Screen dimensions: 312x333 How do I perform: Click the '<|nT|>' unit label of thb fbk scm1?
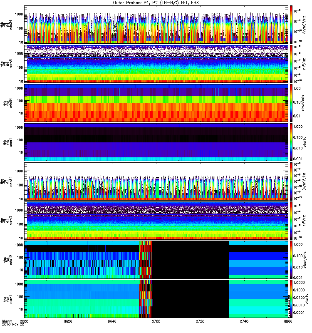(305, 142)
